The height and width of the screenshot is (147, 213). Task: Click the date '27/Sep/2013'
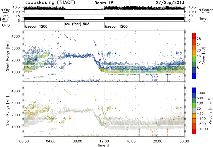(170, 2)
